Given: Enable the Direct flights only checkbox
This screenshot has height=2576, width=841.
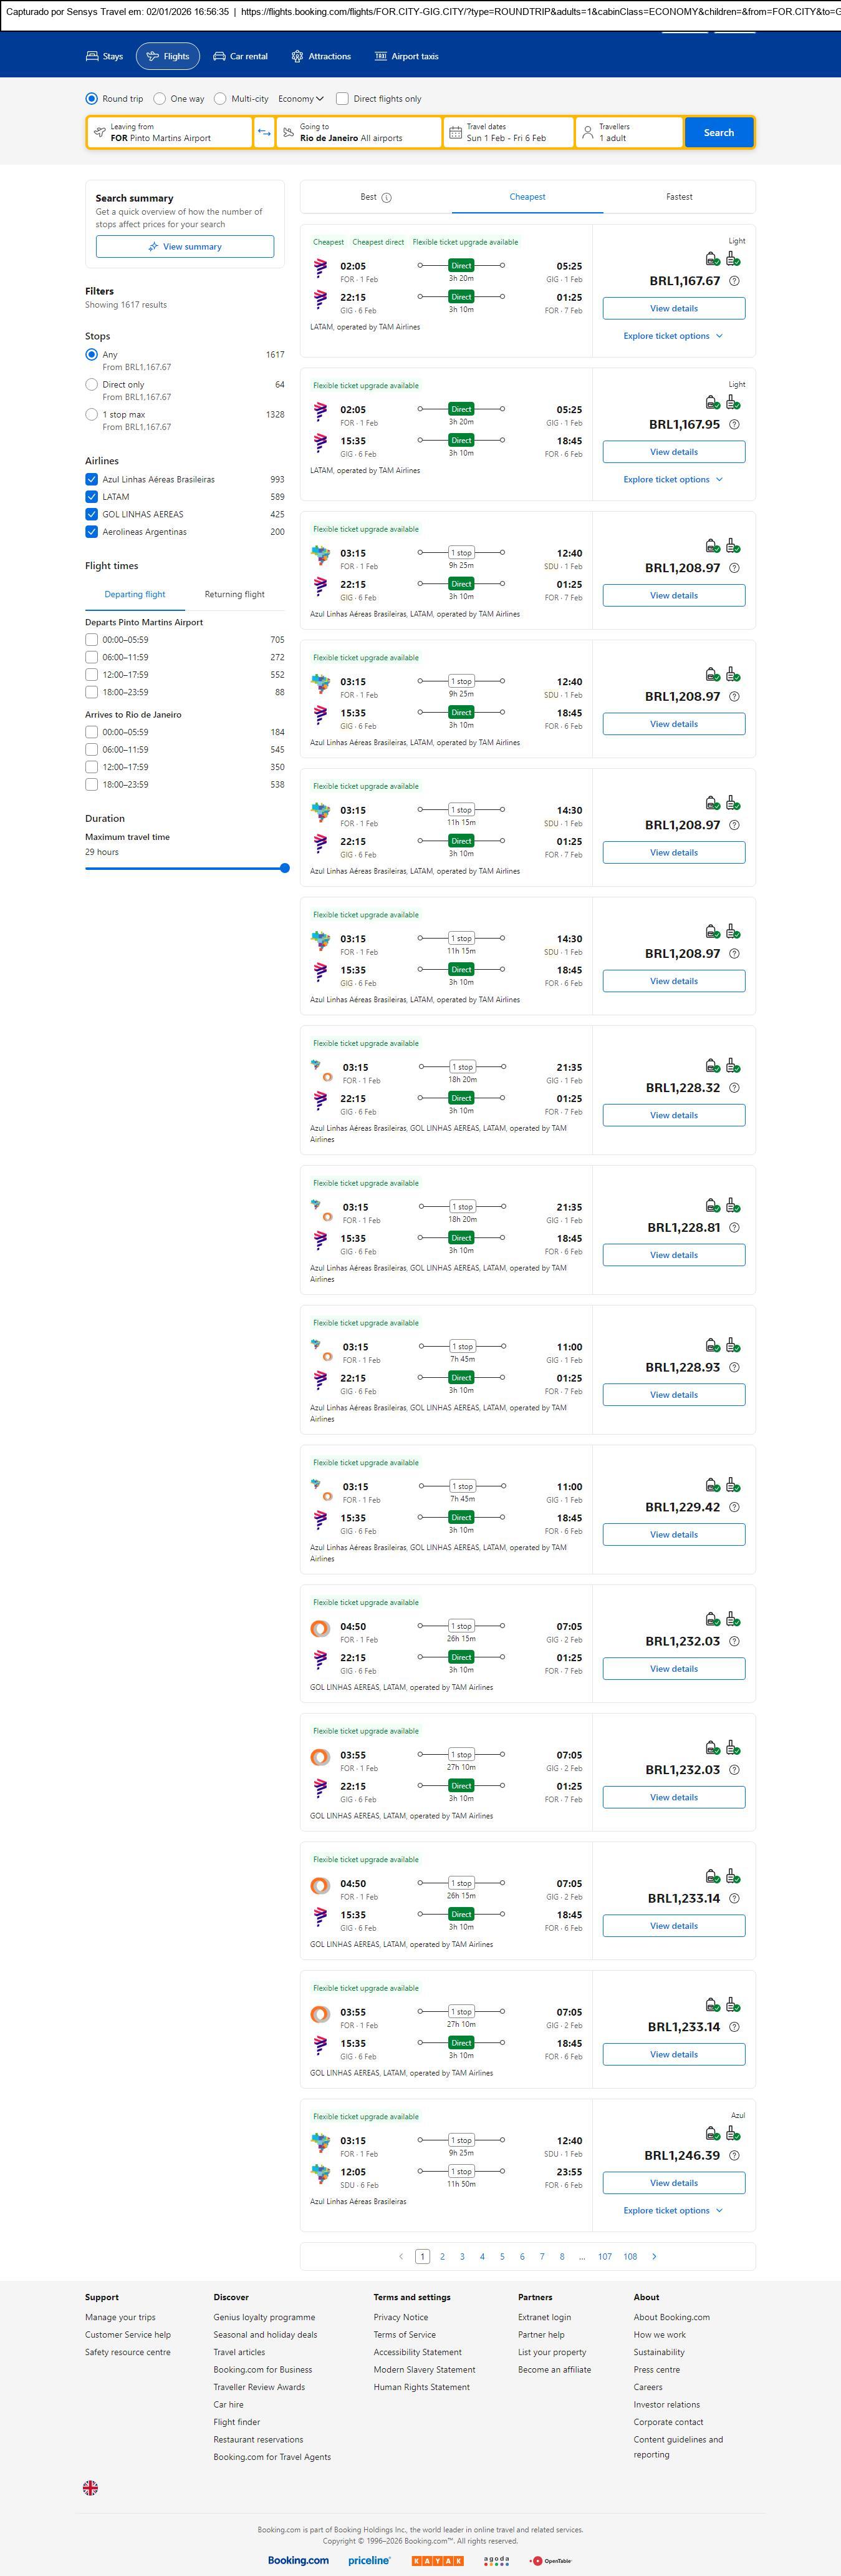Looking at the screenshot, I should click(343, 99).
